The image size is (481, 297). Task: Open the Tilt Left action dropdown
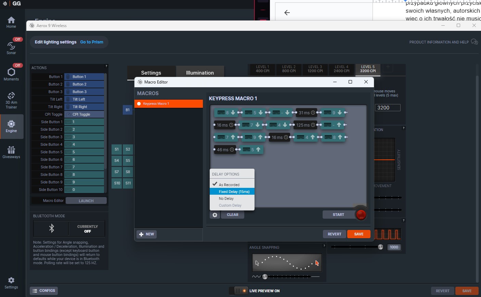(x=84, y=99)
